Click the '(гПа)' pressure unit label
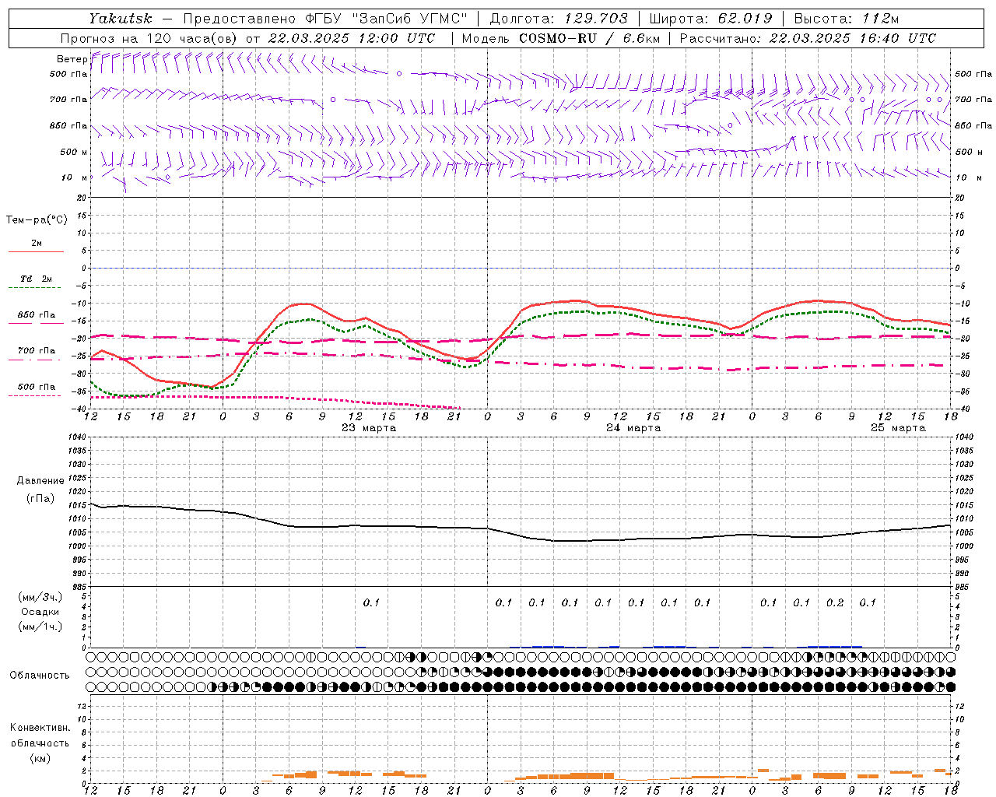Screen dimensions: 996x797 (40, 498)
